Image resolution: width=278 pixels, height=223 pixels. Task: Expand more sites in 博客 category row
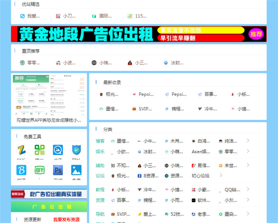click(248, 141)
